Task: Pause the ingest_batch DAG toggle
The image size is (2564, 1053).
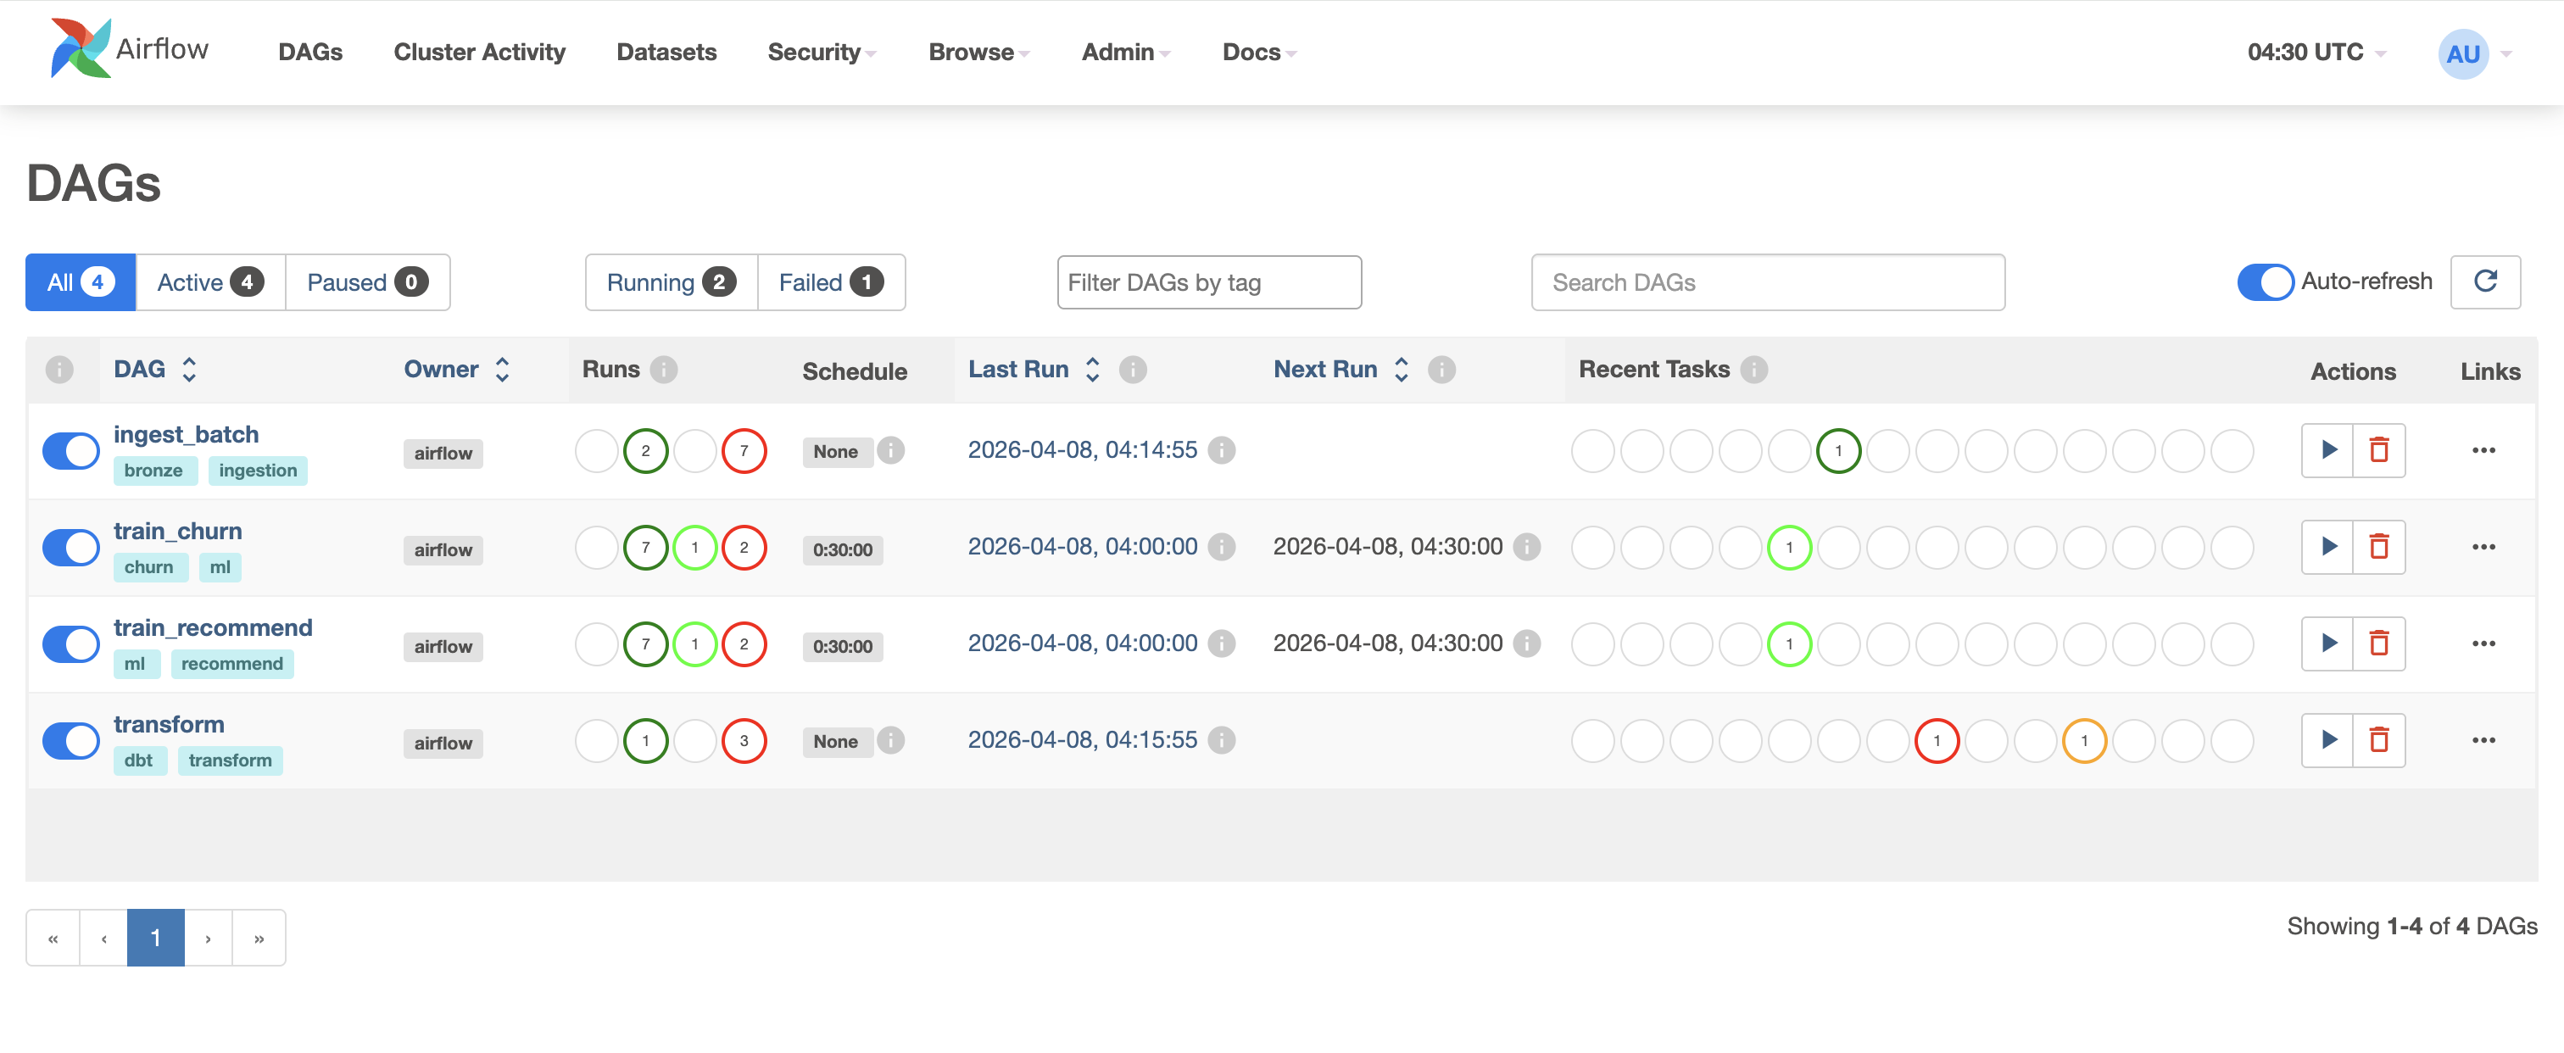Action: pos(70,451)
